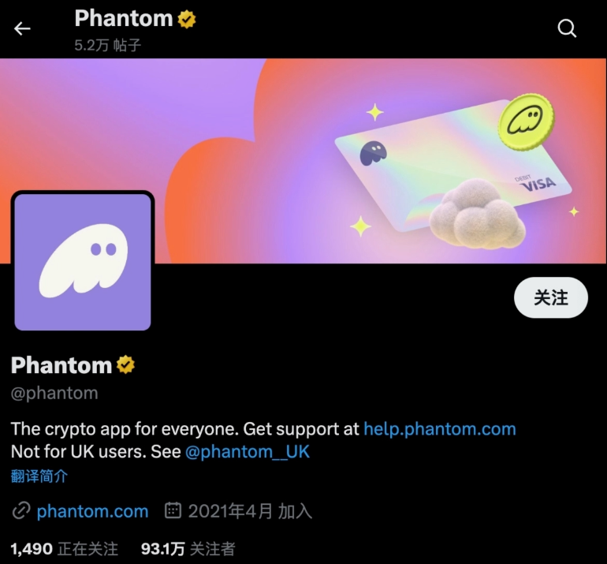Tap the verified badge beside profile name
The image size is (607, 564).
click(x=126, y=365)
